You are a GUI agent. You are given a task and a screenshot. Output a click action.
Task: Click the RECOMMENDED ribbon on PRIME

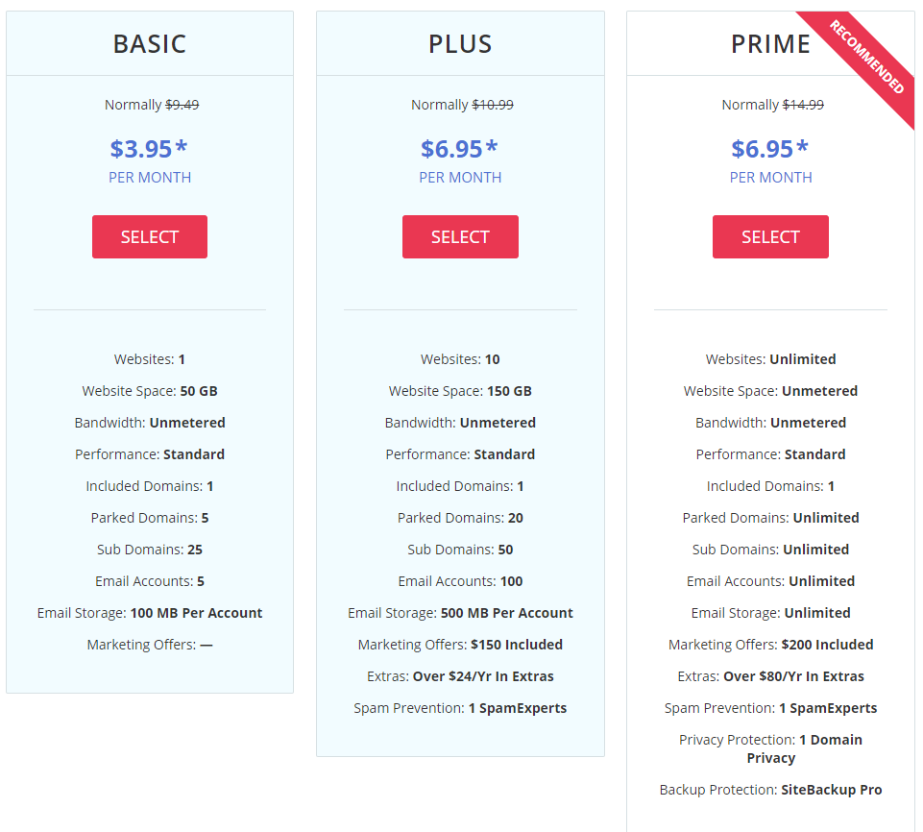pyautogui.click(x=866, y=57)
